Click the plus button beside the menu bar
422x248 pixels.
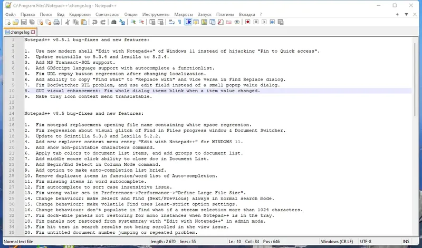[397, 14]
